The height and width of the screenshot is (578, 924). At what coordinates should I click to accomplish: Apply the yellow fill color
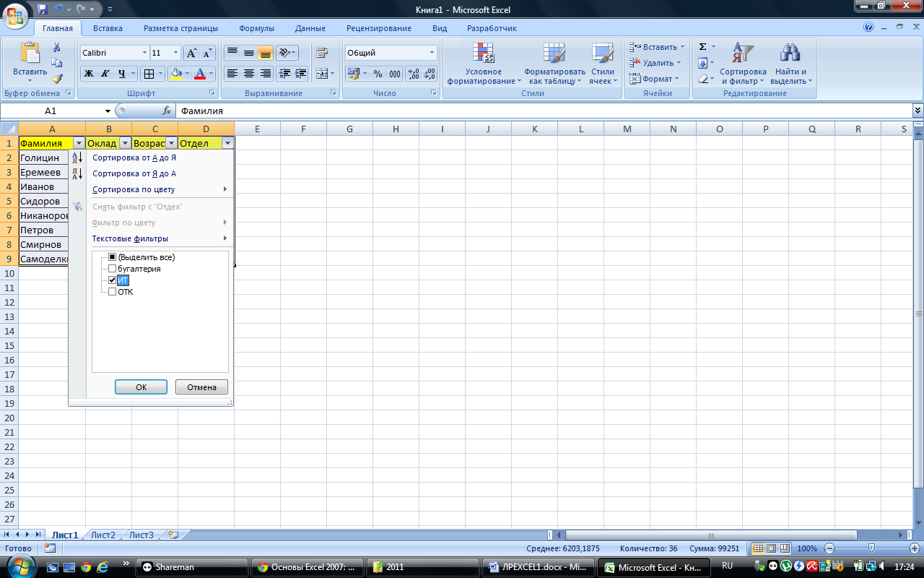tap(175, 74)
